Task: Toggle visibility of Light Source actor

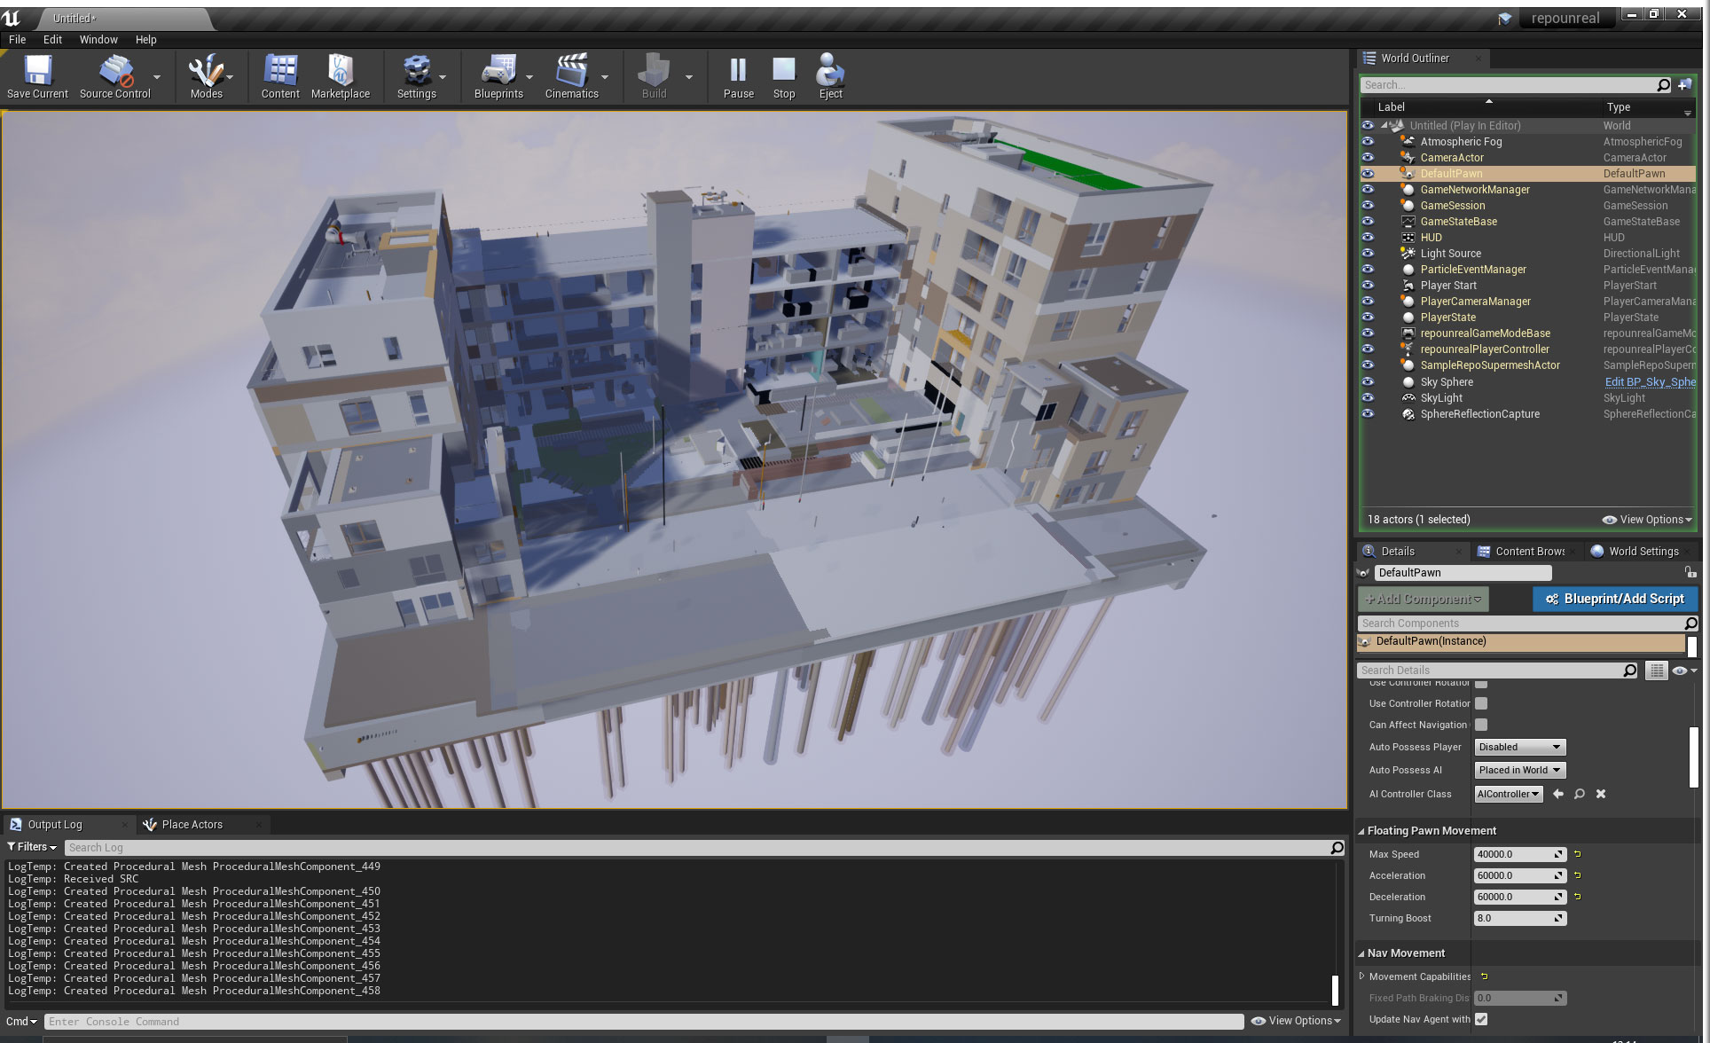Action: tap(1367, 253)
